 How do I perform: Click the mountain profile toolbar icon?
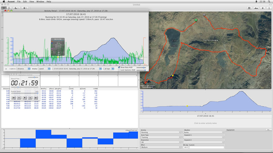coord(256,8)
